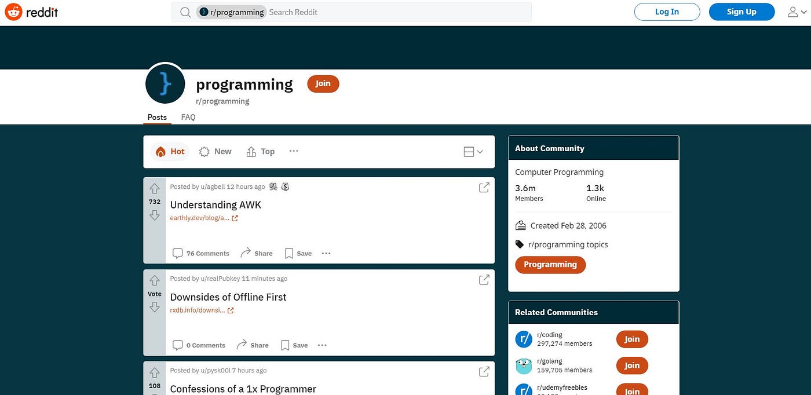811x395 pixels.
Task: Open Confessions of a 1x Programmer external icon
Action: point(484,372)
